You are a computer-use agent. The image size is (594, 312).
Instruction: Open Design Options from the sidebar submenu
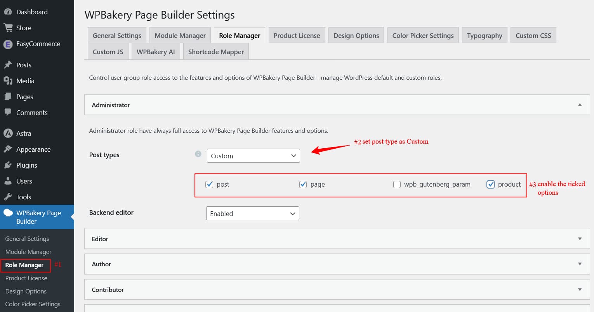click(x=26, y=291)
